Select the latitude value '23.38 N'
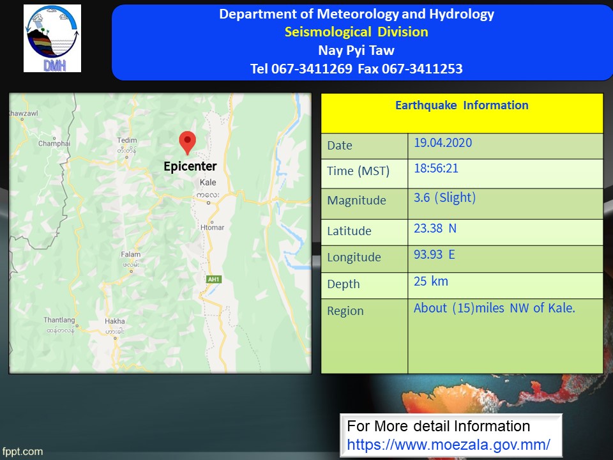 (x=435, y=229)
